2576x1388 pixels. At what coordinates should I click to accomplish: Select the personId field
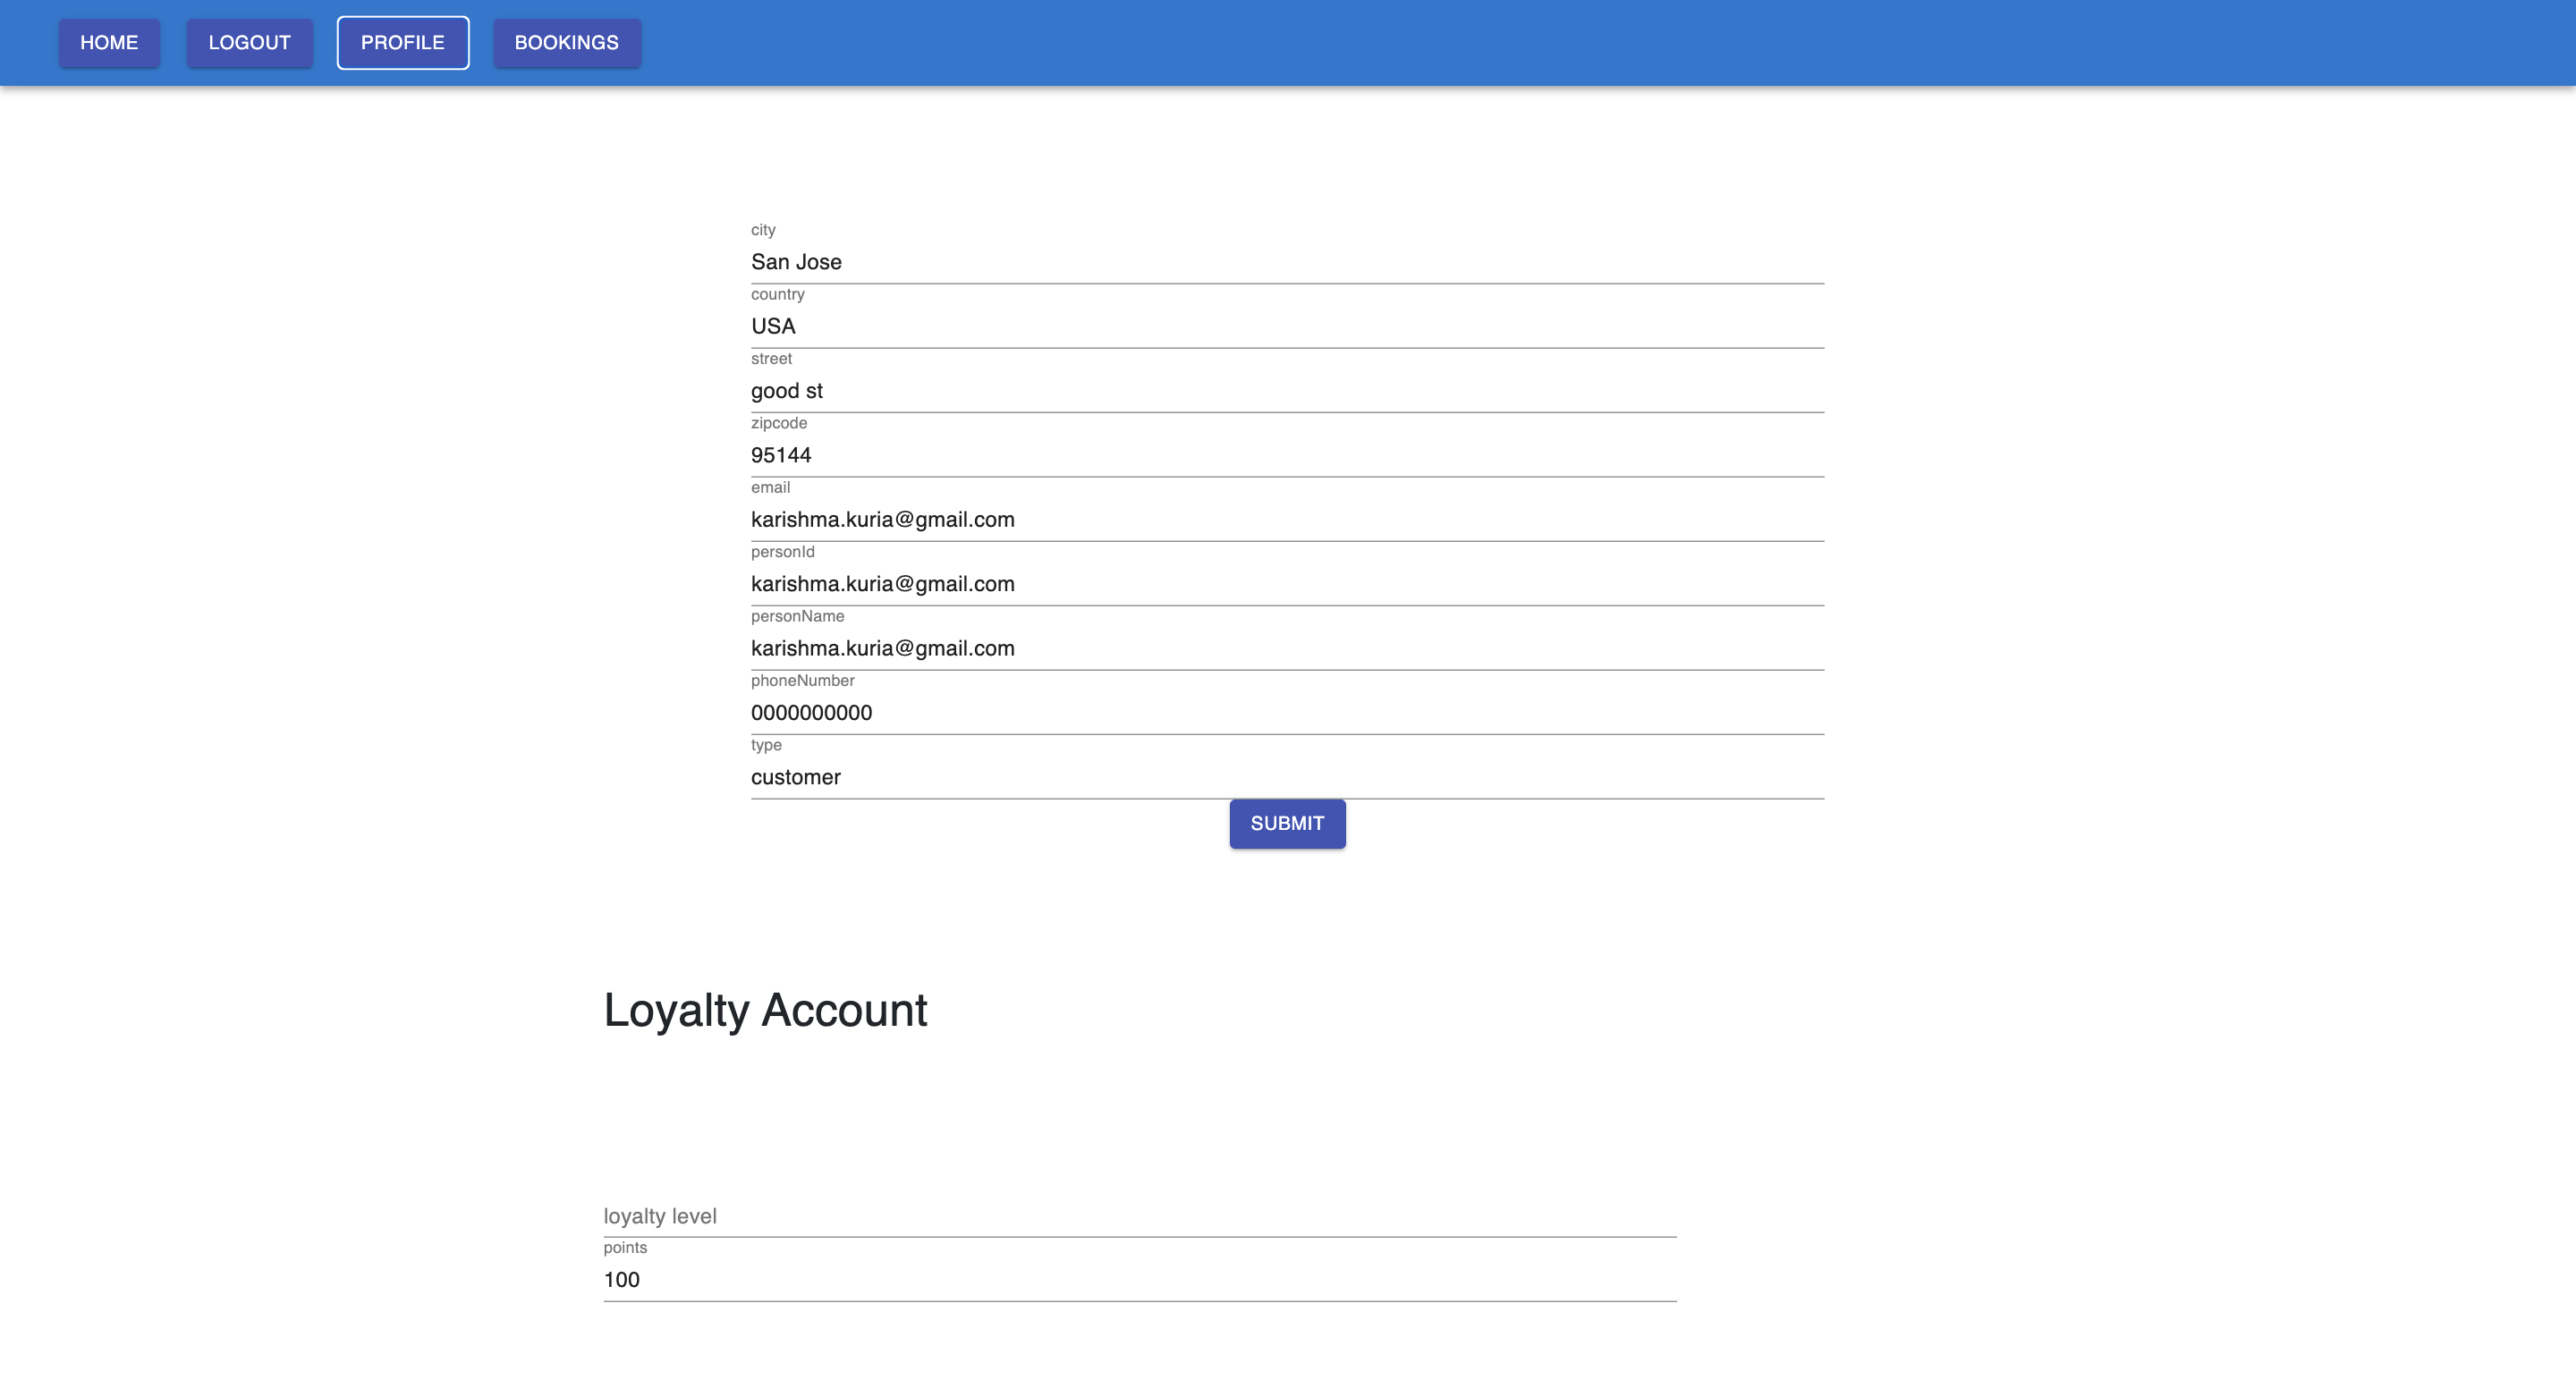(1287, 583)
